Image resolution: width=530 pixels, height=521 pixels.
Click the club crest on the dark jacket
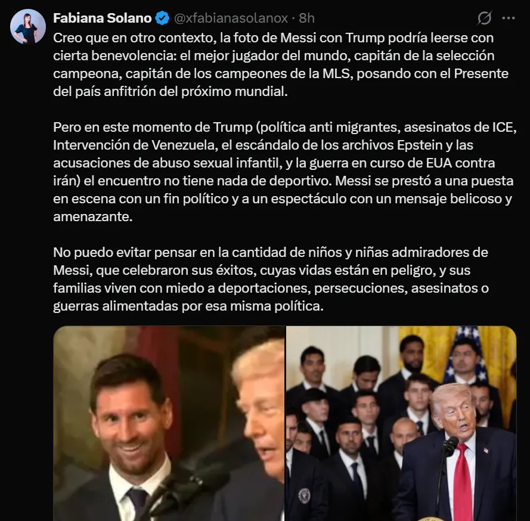pos(305,495)
